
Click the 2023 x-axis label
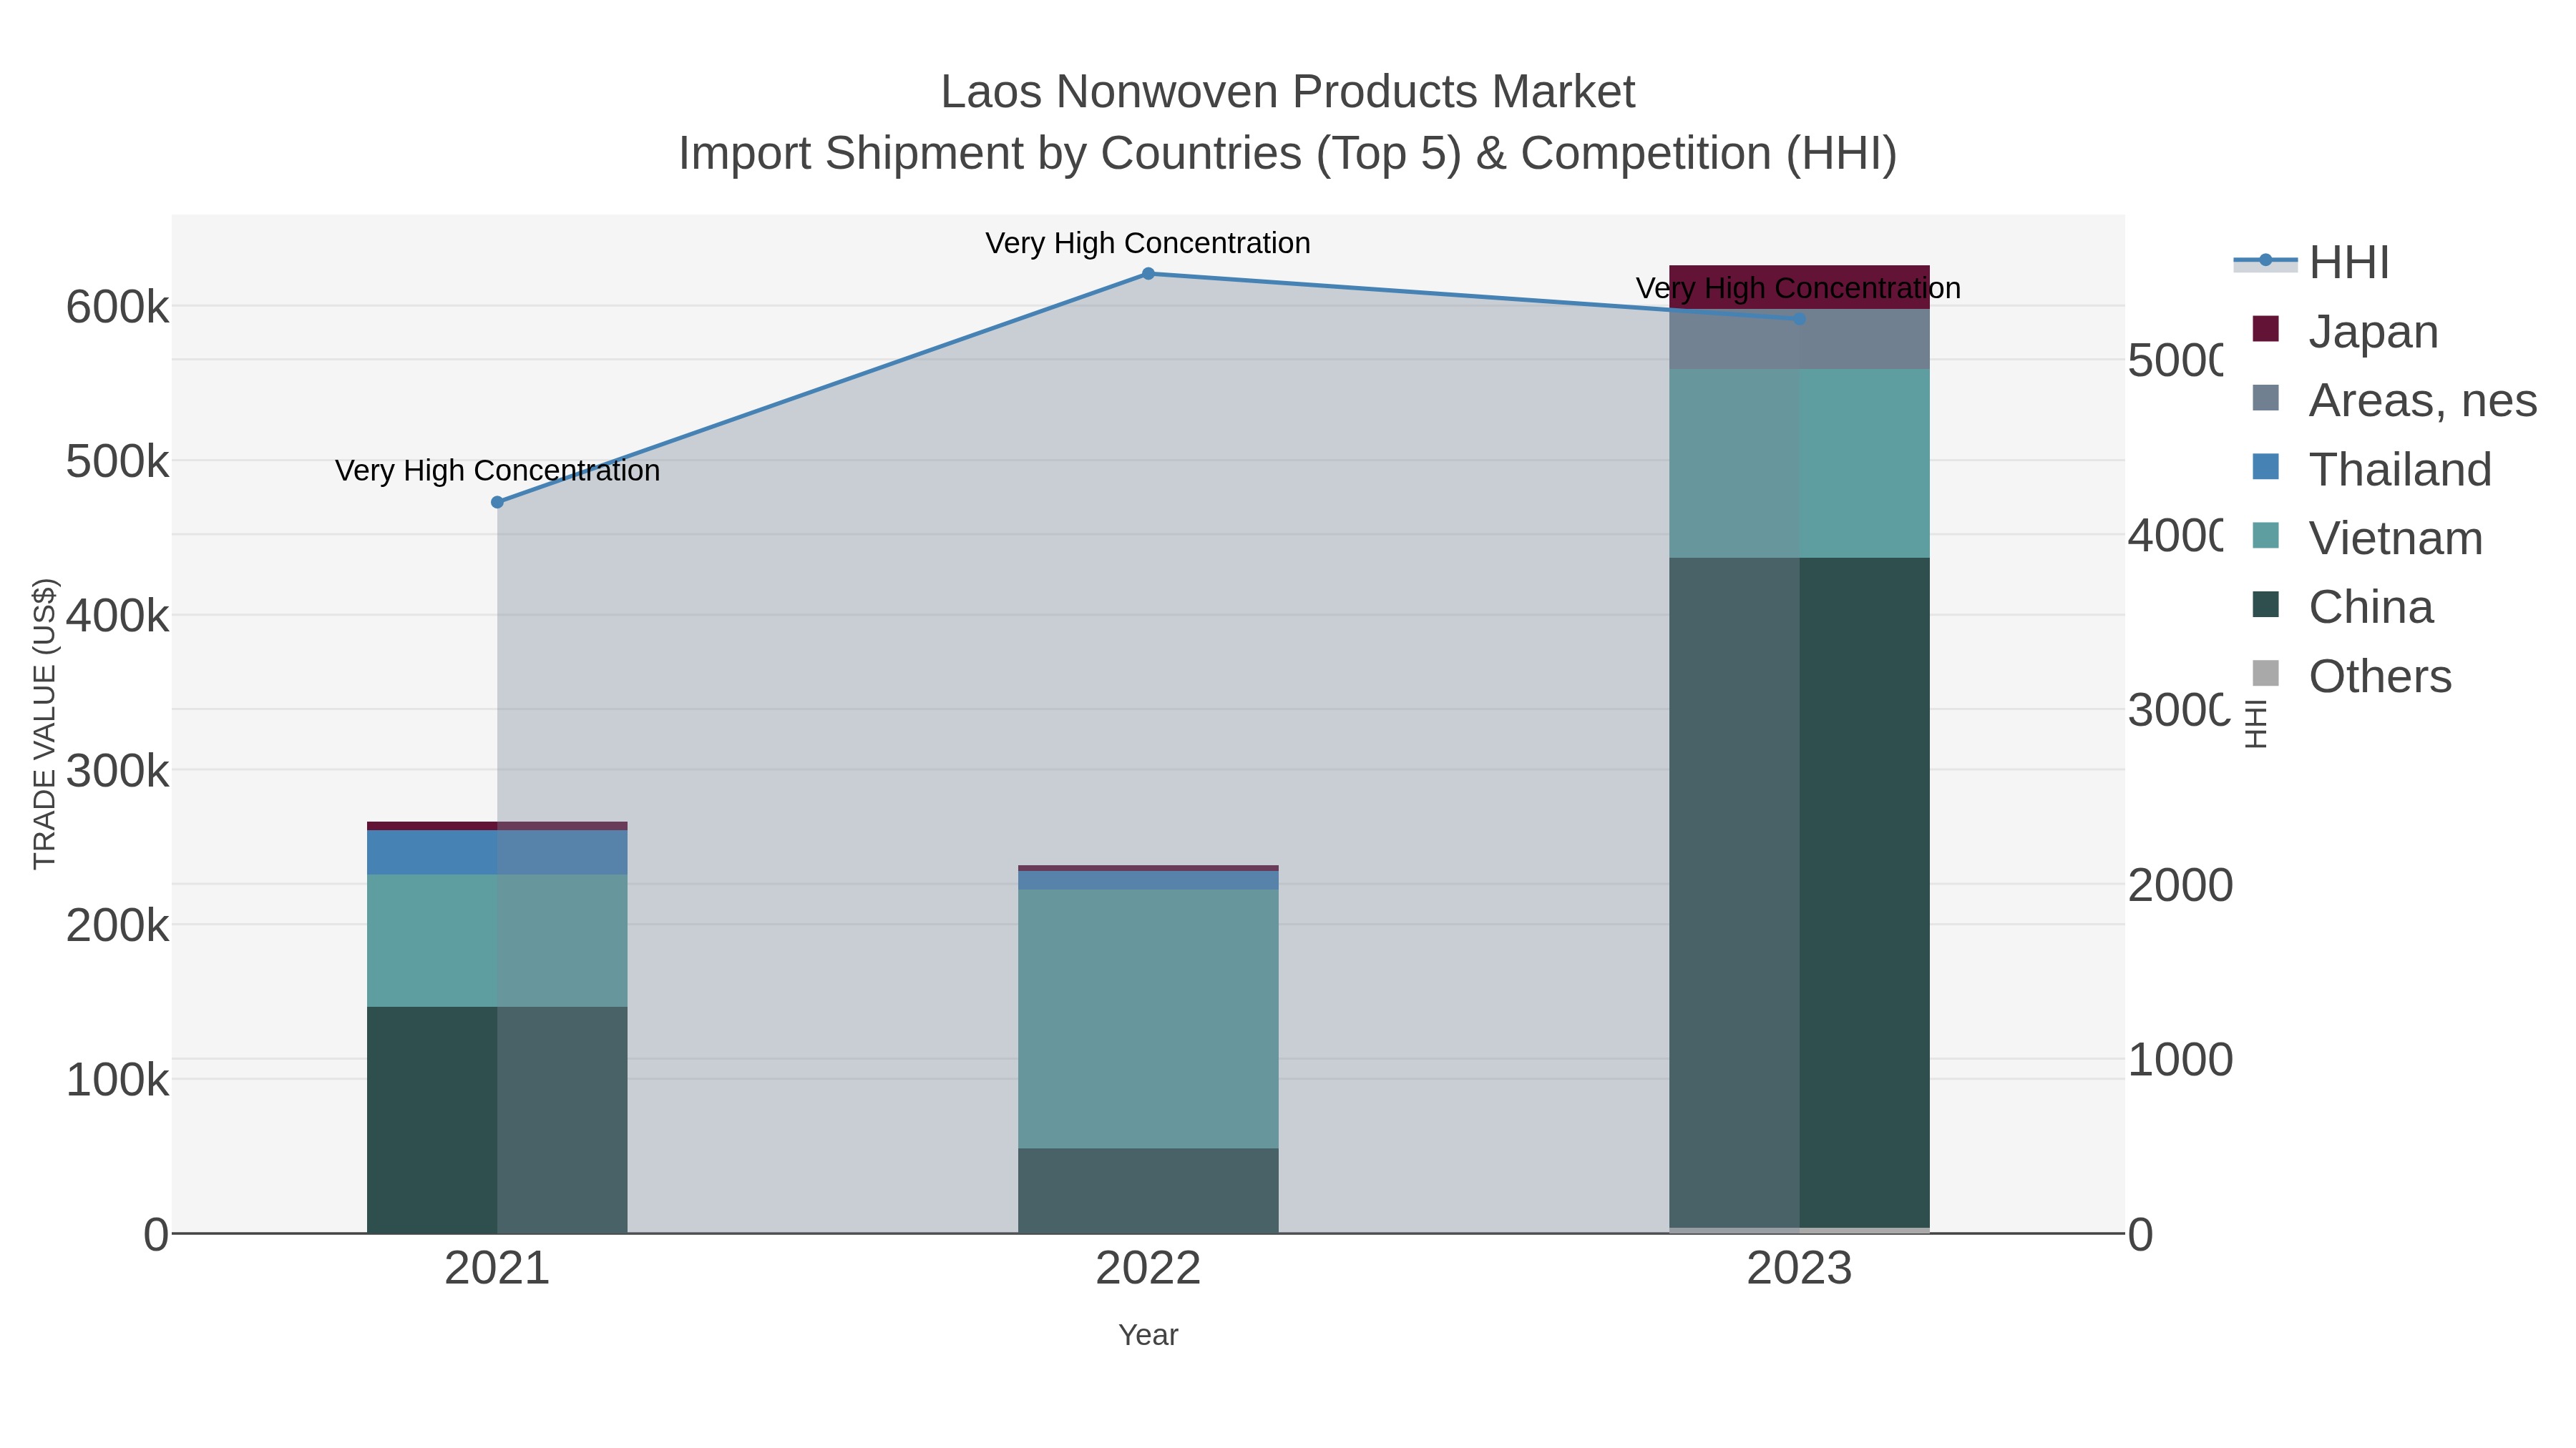coord(1799,1268)
